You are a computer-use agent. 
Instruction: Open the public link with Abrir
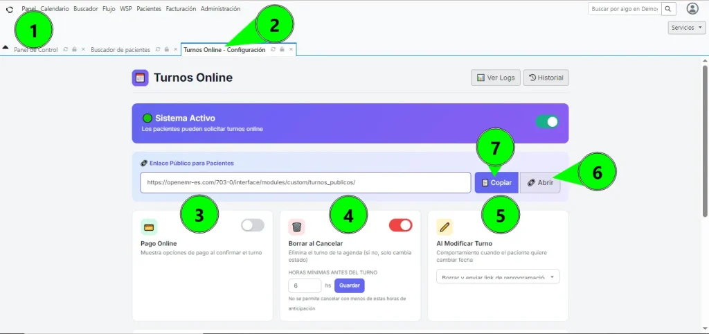click(540, 183)
